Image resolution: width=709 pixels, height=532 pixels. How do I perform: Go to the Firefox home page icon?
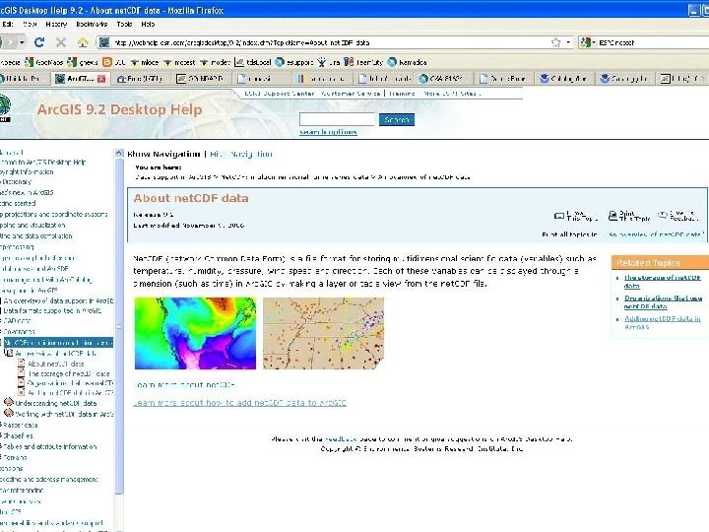click(x=83, y=42)
